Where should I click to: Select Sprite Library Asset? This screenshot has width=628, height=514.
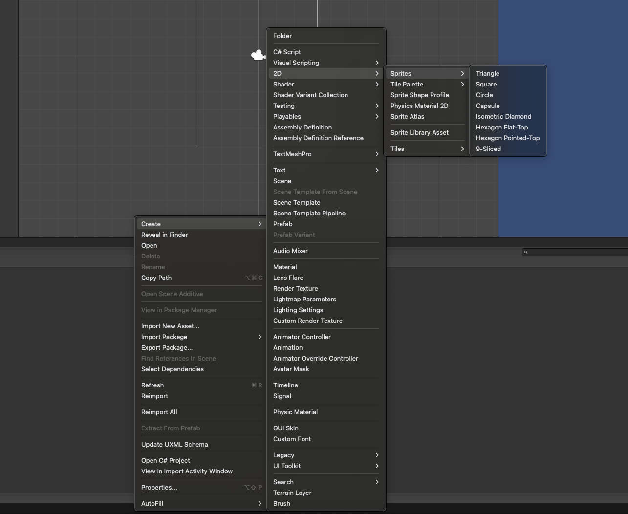pos(427,132)
